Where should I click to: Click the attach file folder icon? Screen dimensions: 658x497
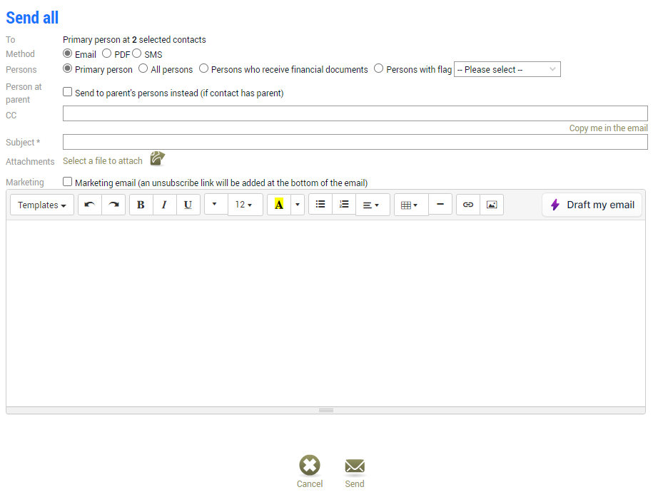[158, 158]
